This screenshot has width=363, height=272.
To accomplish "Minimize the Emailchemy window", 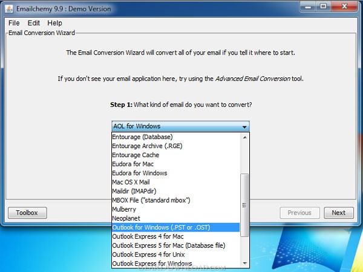I will pos(308,7).
